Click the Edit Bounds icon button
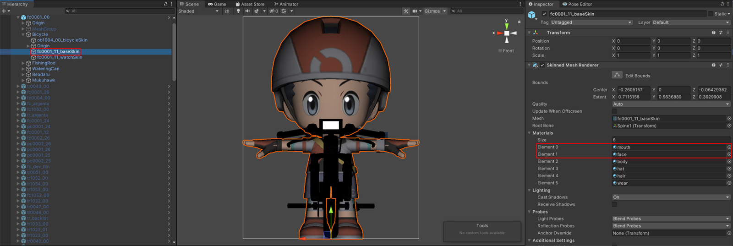Viewport: 733px width, 246px height. [x=617, y=75]
